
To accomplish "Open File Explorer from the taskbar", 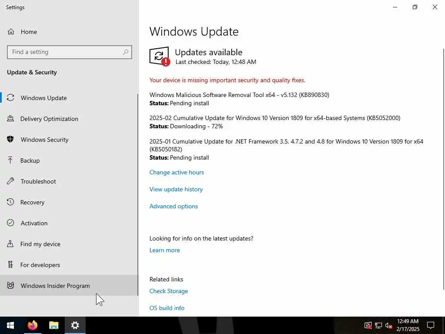I will 53,325.
